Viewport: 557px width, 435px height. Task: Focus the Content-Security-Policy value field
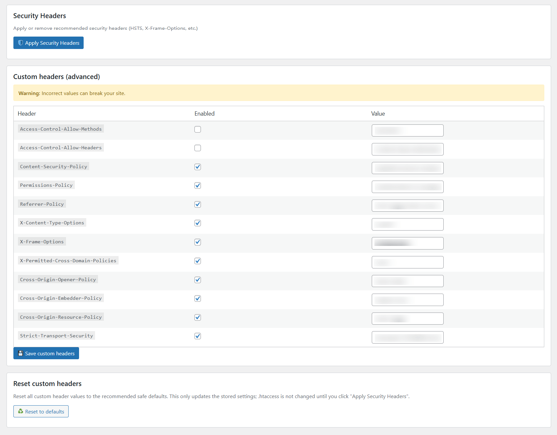(x=407, y=168)
